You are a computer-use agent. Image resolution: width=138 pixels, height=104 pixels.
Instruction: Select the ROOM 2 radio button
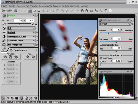[4, 69]
